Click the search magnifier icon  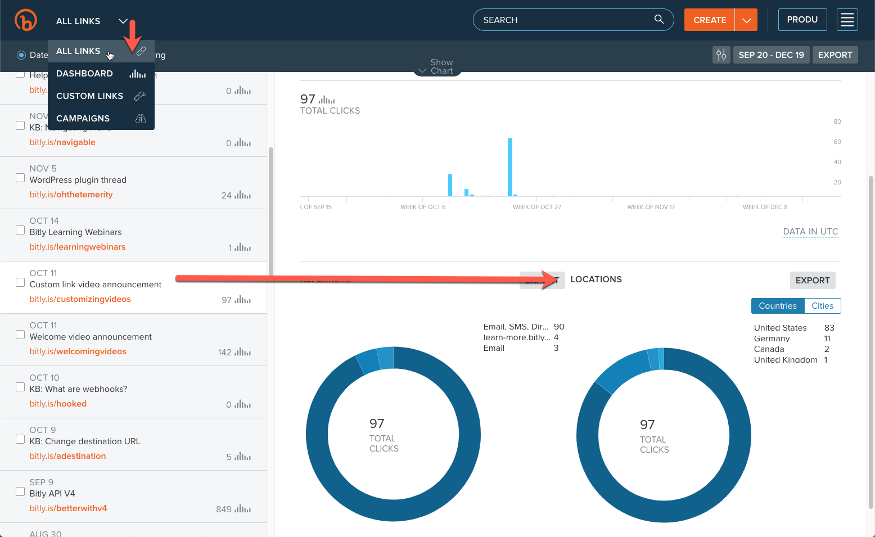pos(659,20)
